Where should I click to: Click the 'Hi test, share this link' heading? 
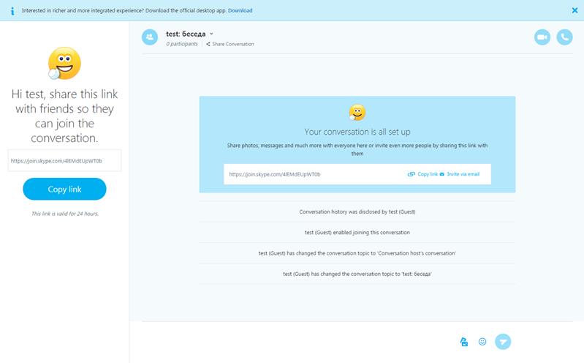pos(64,116)
